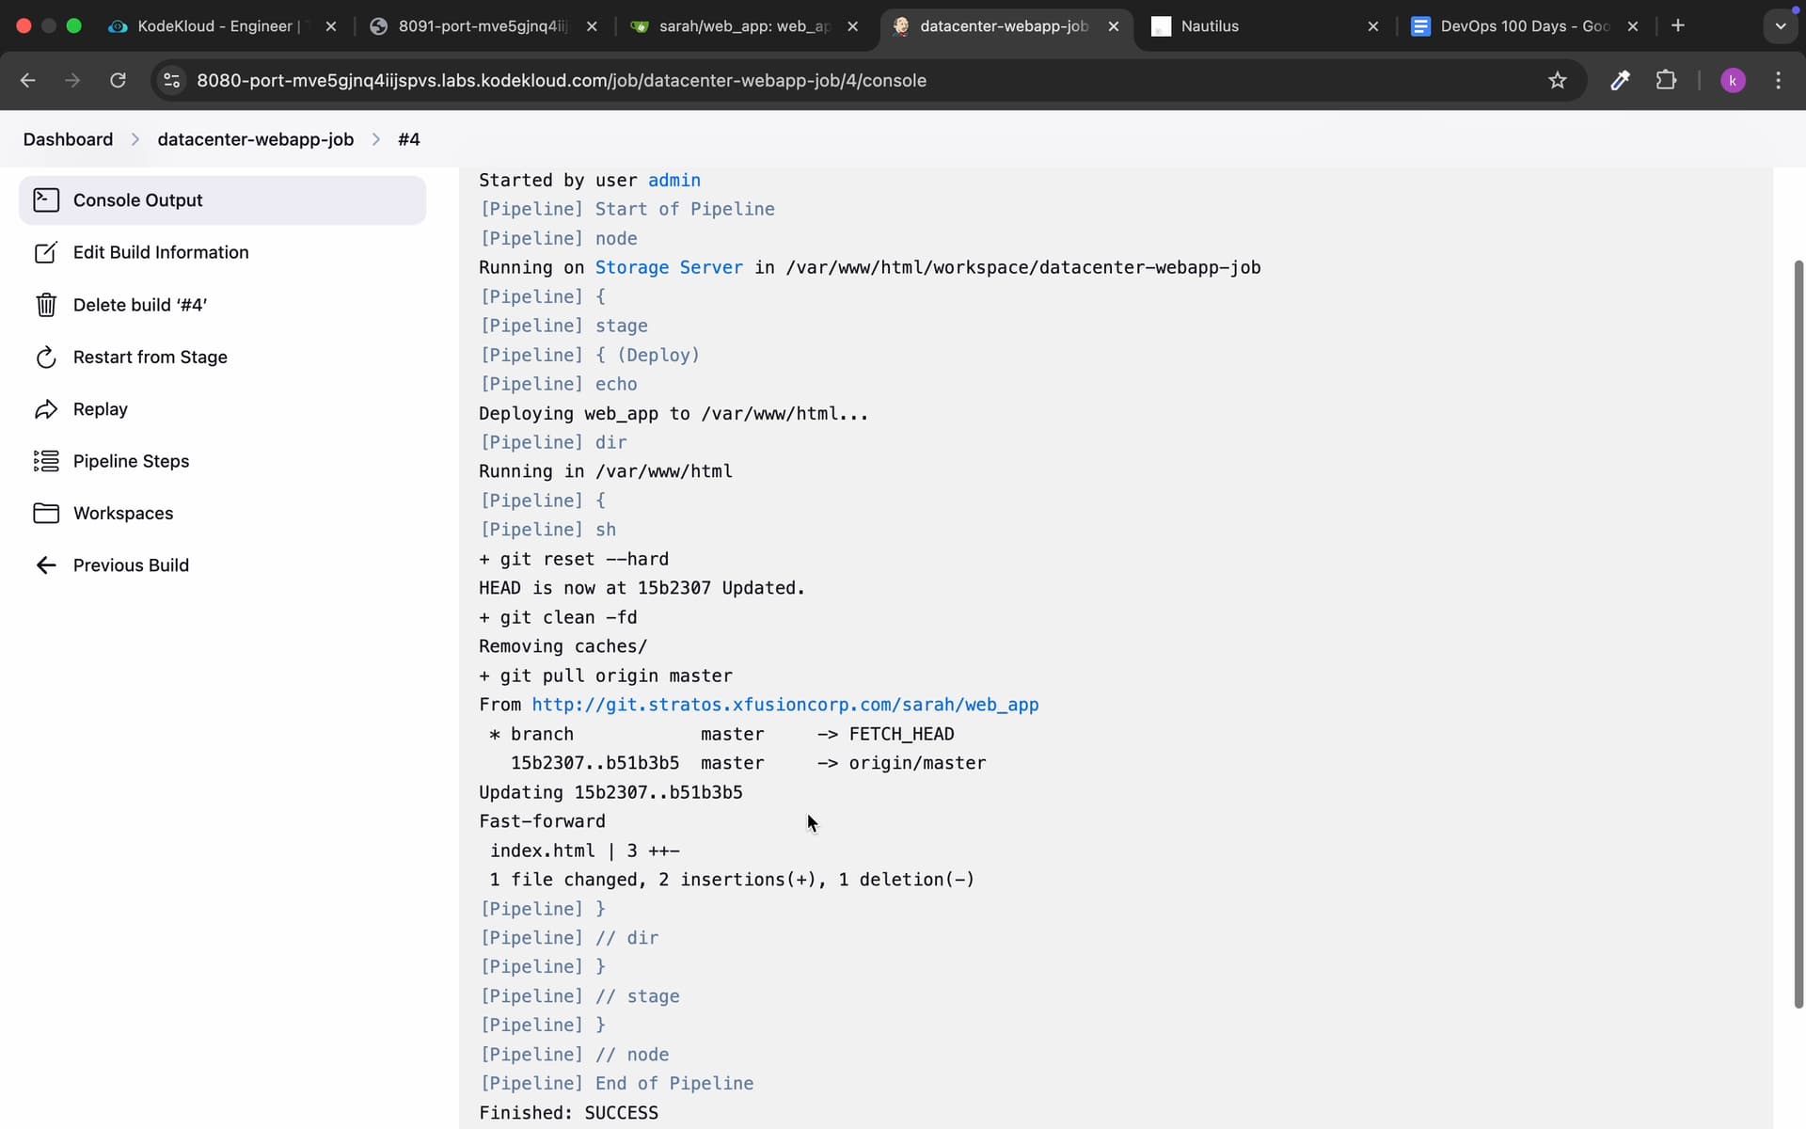Click the Console Output terminal icon

point(46,199)
